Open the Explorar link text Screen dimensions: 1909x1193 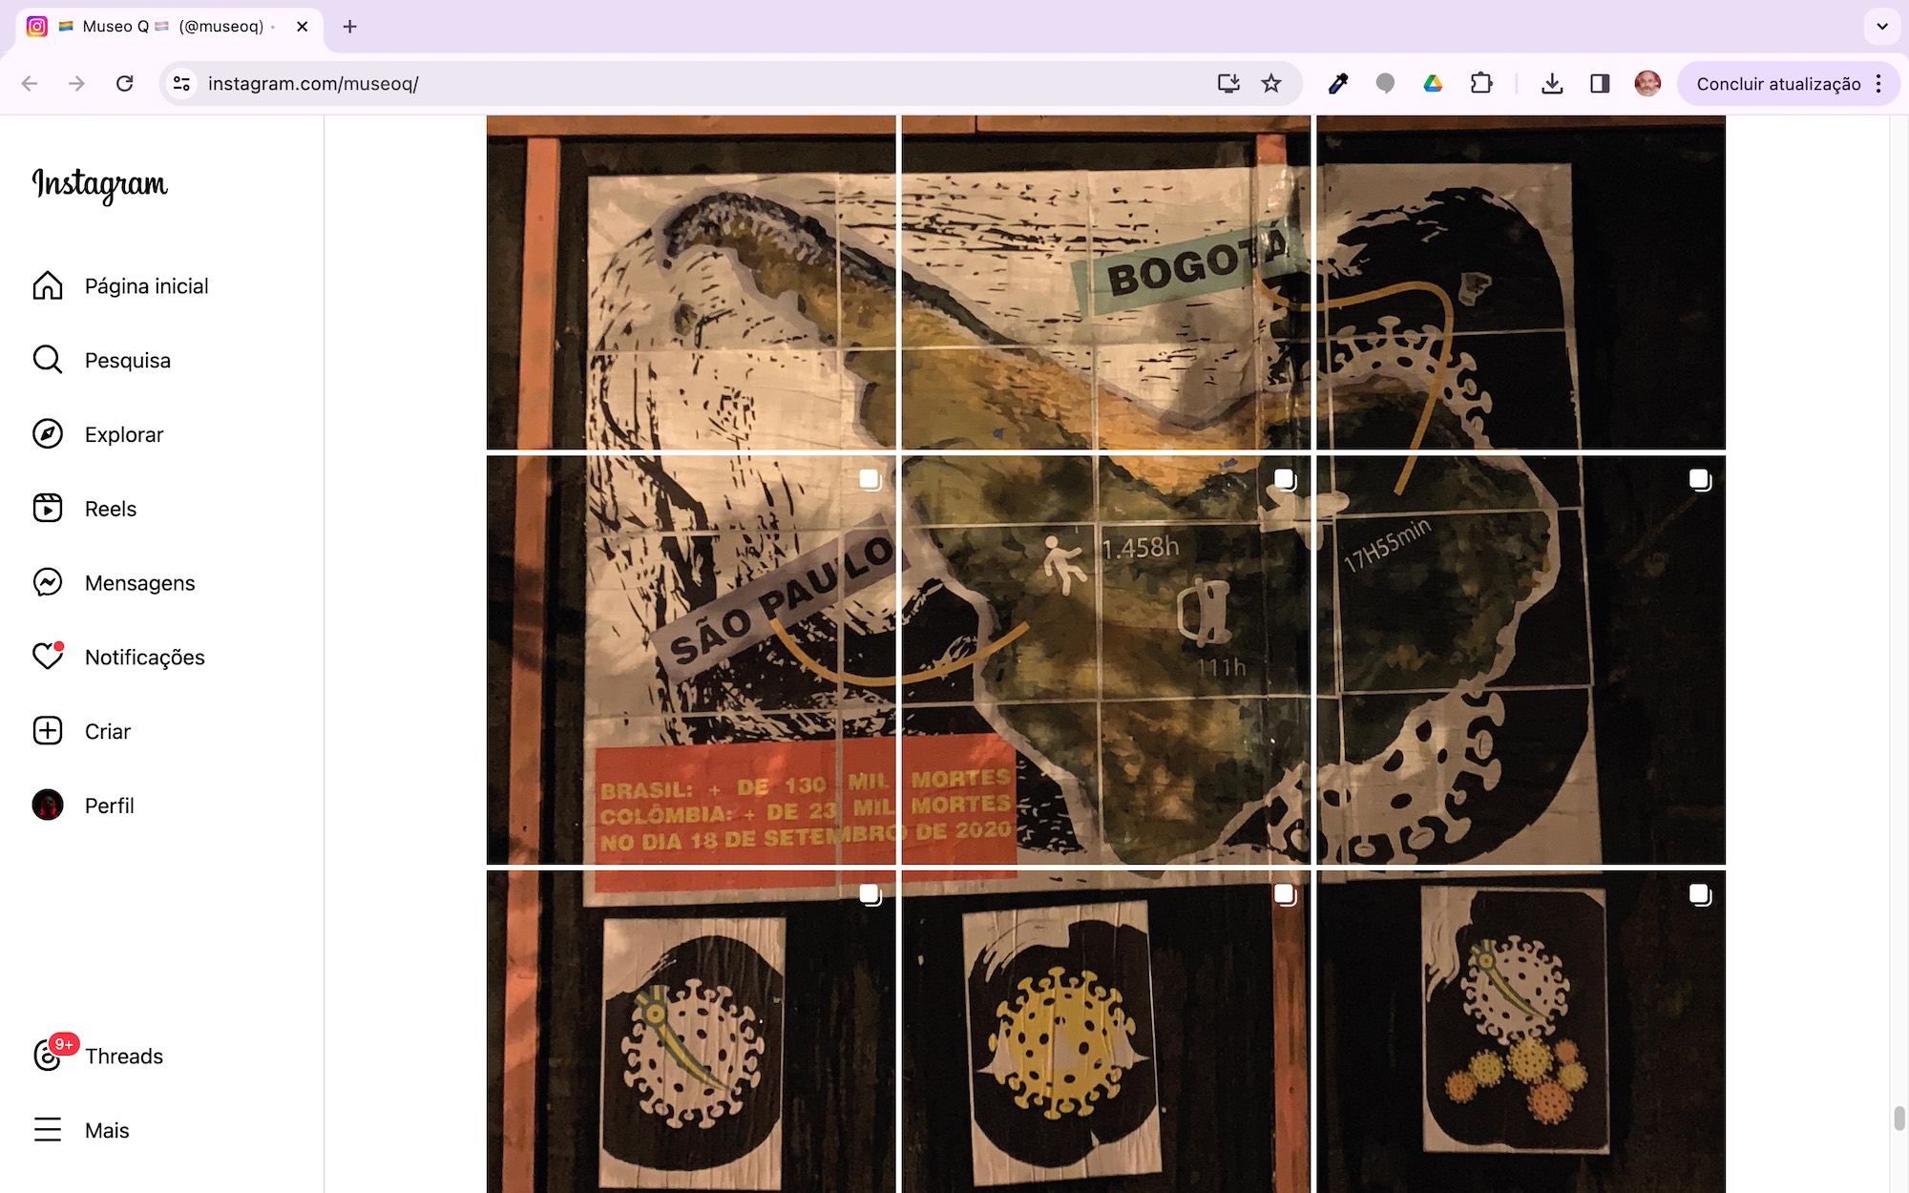[x=124, y=434]
